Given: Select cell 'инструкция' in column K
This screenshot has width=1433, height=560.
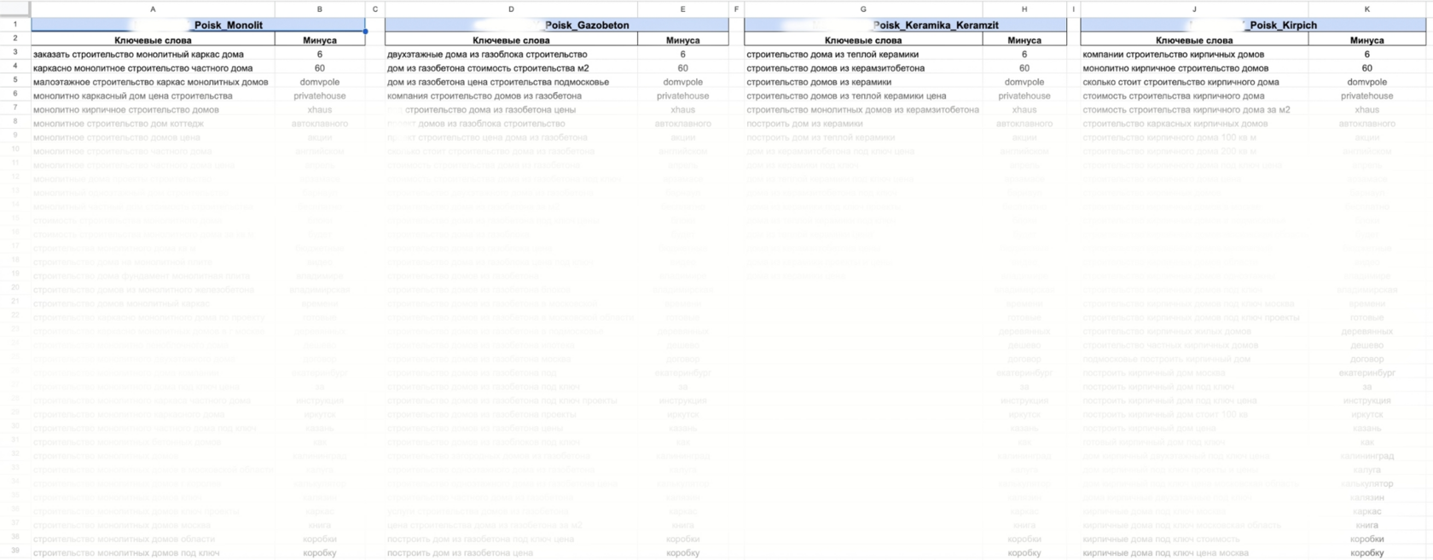Looking at the screenshot, I should [1366, 400].
